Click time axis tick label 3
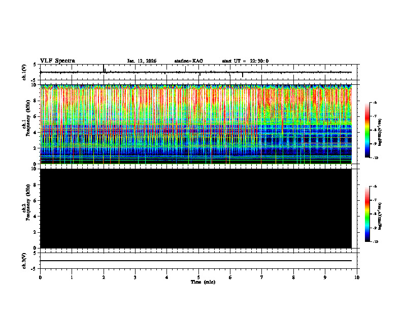Viewport: 402px width, 311px height. click(x=135, y=277)
